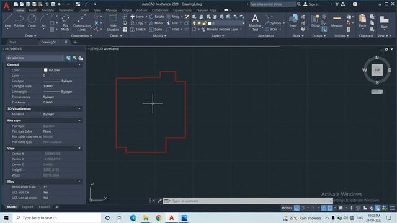Collapse the General properties section

point(79,64)
